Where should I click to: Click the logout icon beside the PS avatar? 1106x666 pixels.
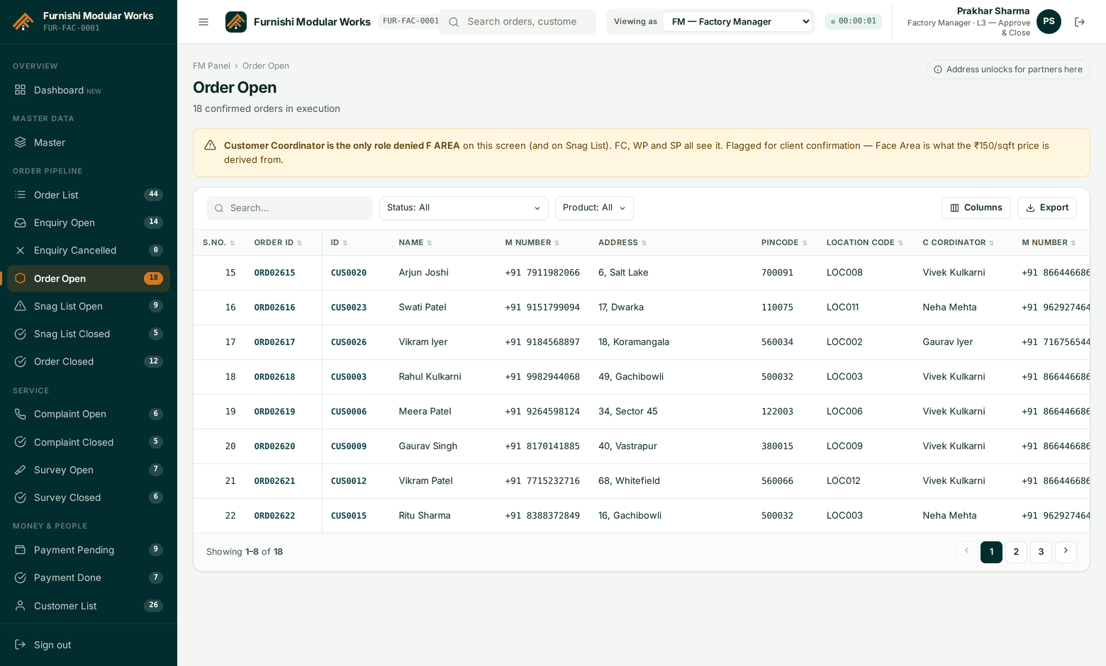pos(1080,22)
